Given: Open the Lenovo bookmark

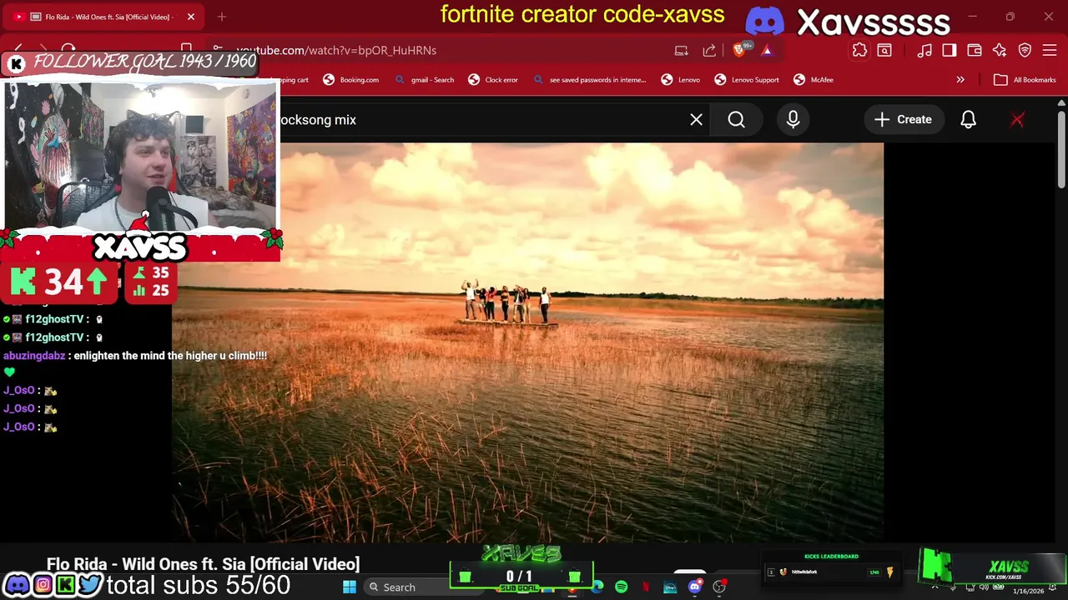Looking at the screenshot, I should (680, 80).
